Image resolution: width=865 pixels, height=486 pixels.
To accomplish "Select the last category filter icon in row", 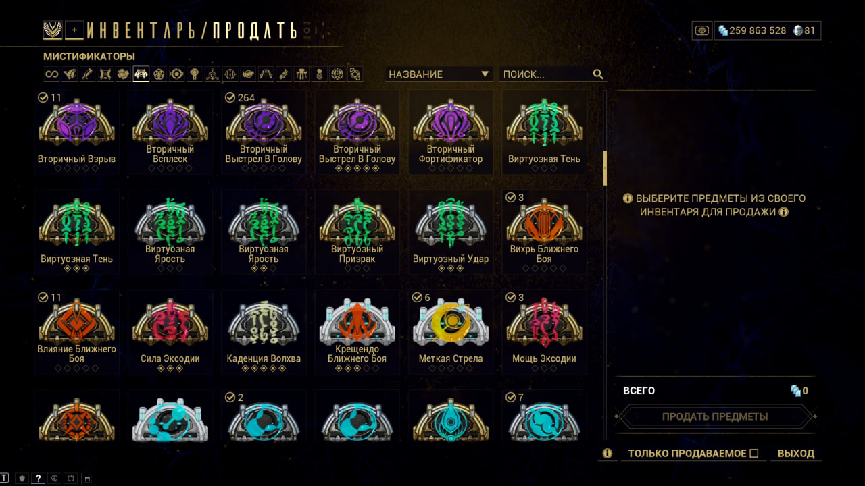I will point(355,74).
